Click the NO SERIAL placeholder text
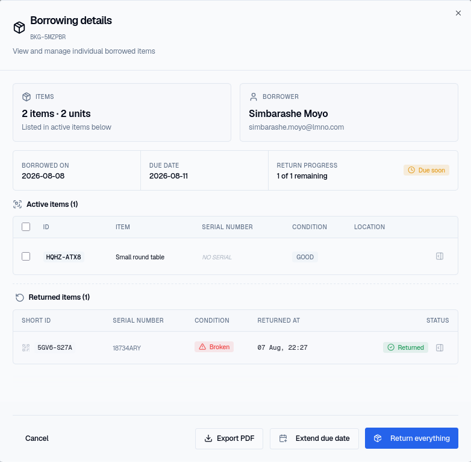This screenshot has height=462, width=471. [x=217, y=257]
